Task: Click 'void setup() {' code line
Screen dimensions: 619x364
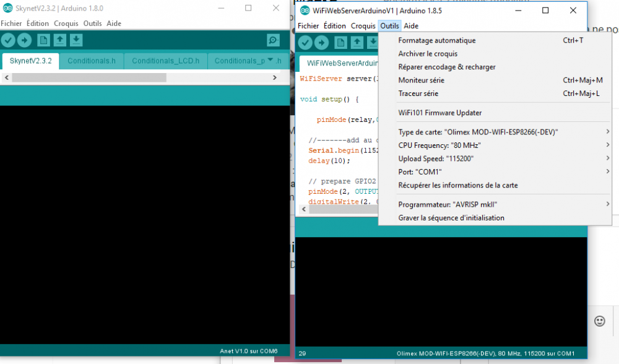Action: pos(329,99)
